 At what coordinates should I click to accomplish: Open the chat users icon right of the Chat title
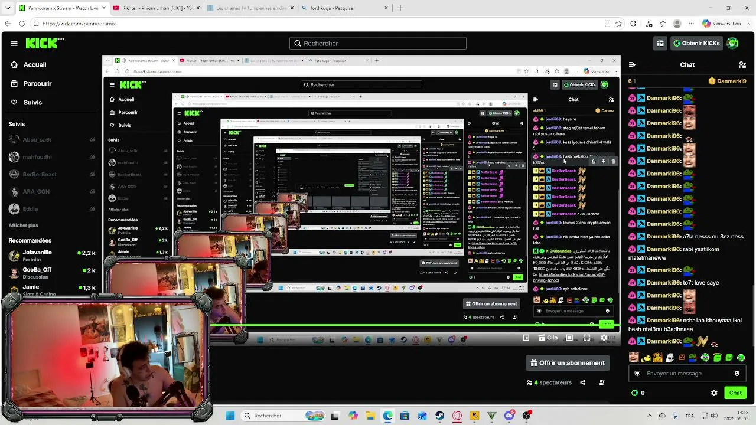pos(742,64)
